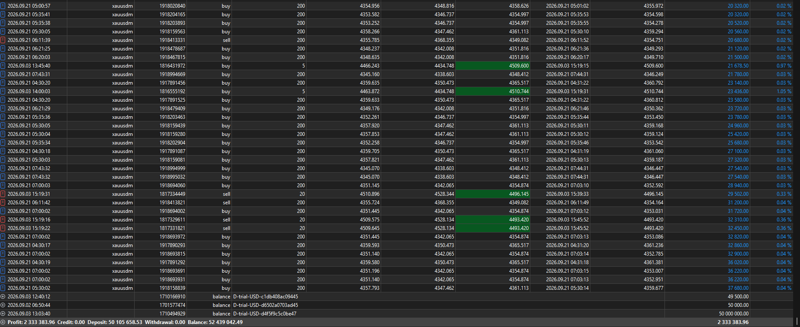Viewport: 800px width, 327px height.
Task: Click the buy icon for order 1816431972
Action: [3, 65]
